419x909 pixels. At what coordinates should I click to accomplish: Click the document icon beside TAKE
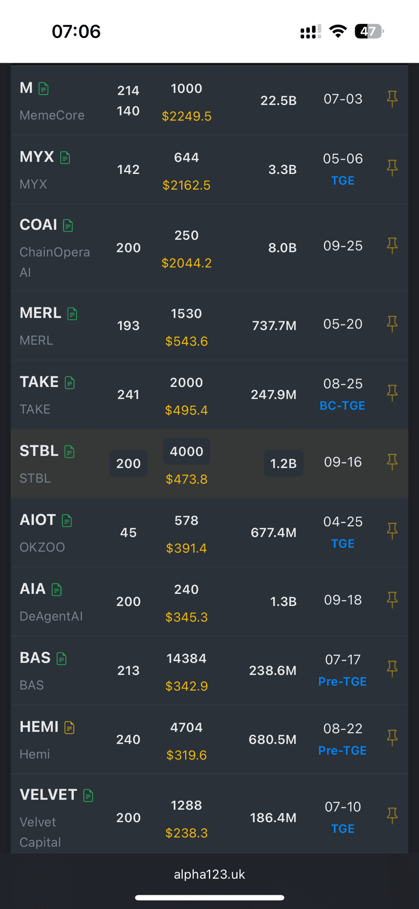point(70,383)
